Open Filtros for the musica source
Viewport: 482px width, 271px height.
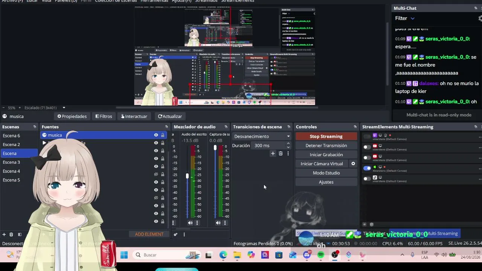point(104,116)
